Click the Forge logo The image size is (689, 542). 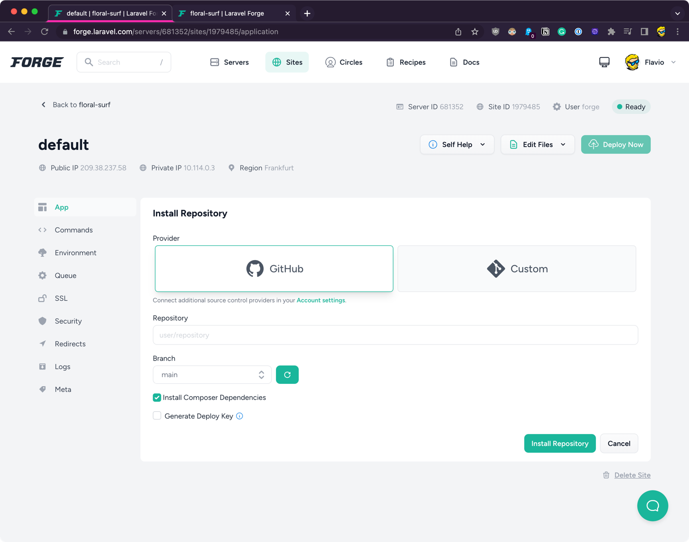click(37, 62)
